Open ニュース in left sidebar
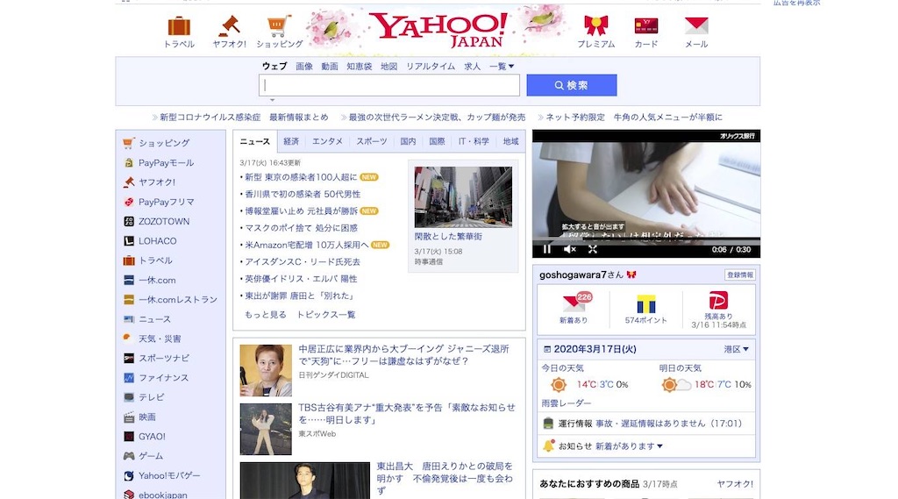This screenshot has height=499, width=898. coord(154,319)
